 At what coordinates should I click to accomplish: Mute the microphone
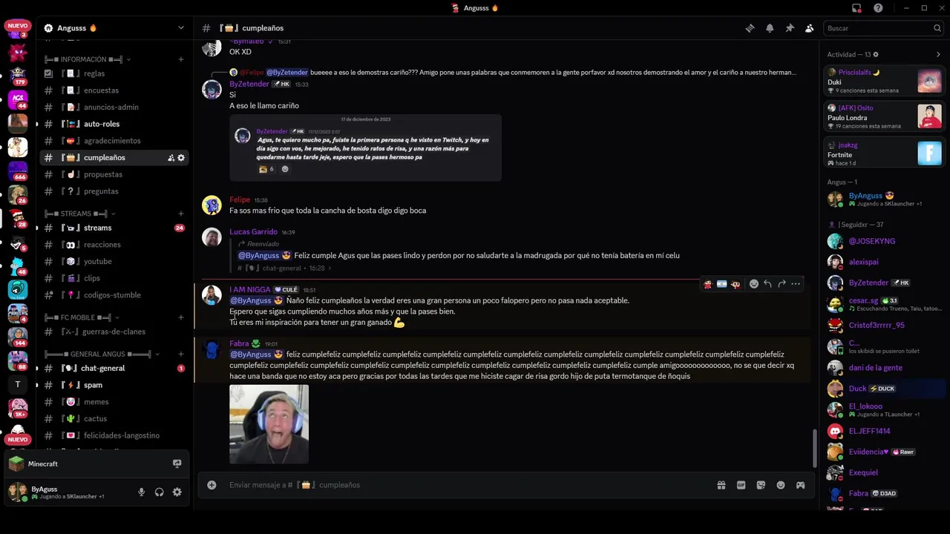coord(141,492)
